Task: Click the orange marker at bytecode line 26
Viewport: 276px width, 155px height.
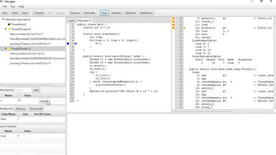Action: [x=173, y=28]
